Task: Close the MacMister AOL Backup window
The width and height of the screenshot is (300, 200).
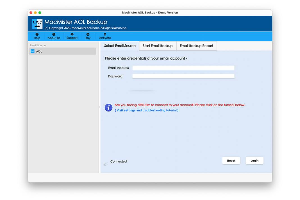Action: [x=31, y=13]
